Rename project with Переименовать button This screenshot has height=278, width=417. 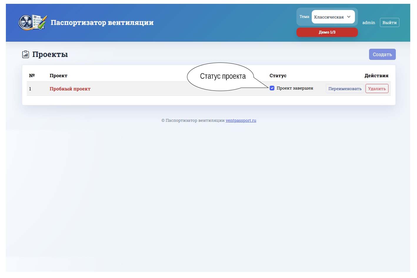coord(345,89)
